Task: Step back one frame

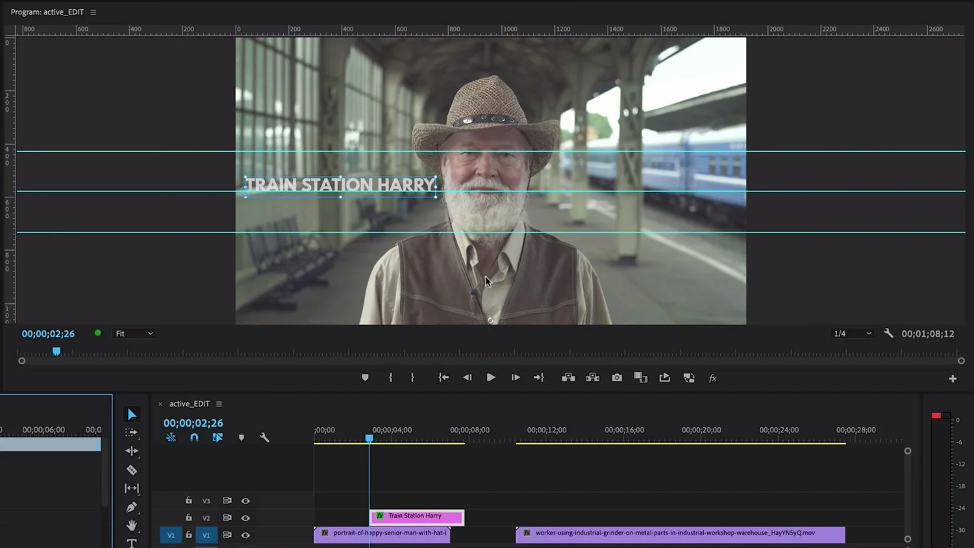Action: (468, 377)
